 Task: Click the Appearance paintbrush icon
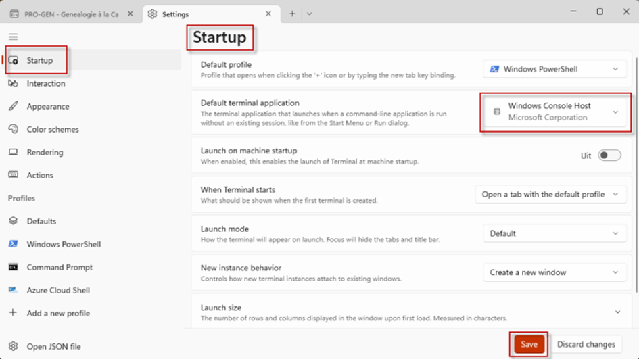[14, 107]
